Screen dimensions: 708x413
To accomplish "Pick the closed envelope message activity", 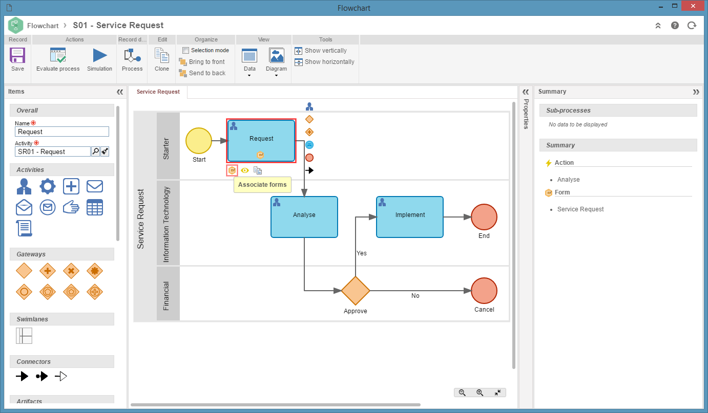I will 95,186.
